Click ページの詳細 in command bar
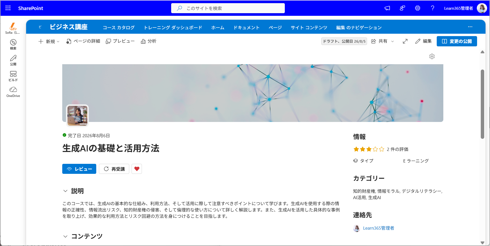Screen dimensions: 490x246 click(83, 41)
